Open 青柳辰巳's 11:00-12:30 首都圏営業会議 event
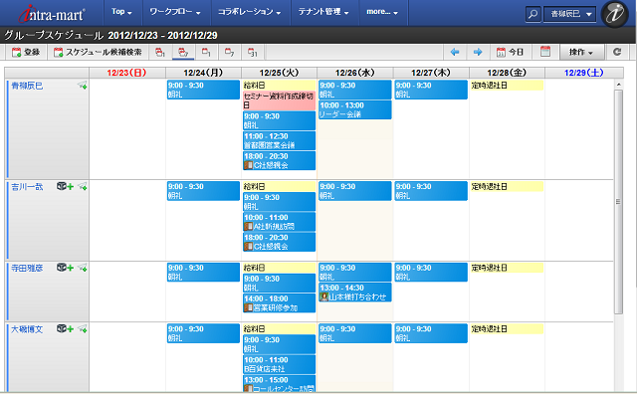The height and width of the screenshot is (394, 637). pos(279,140)
